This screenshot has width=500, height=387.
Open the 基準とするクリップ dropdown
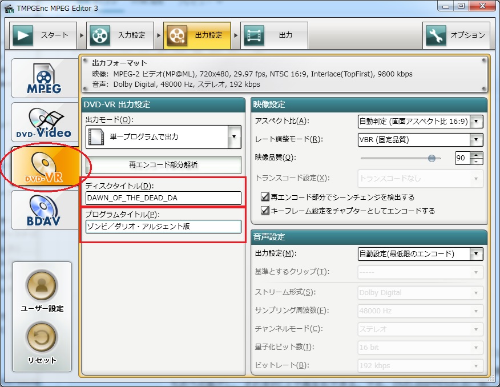tap(421, 272)
